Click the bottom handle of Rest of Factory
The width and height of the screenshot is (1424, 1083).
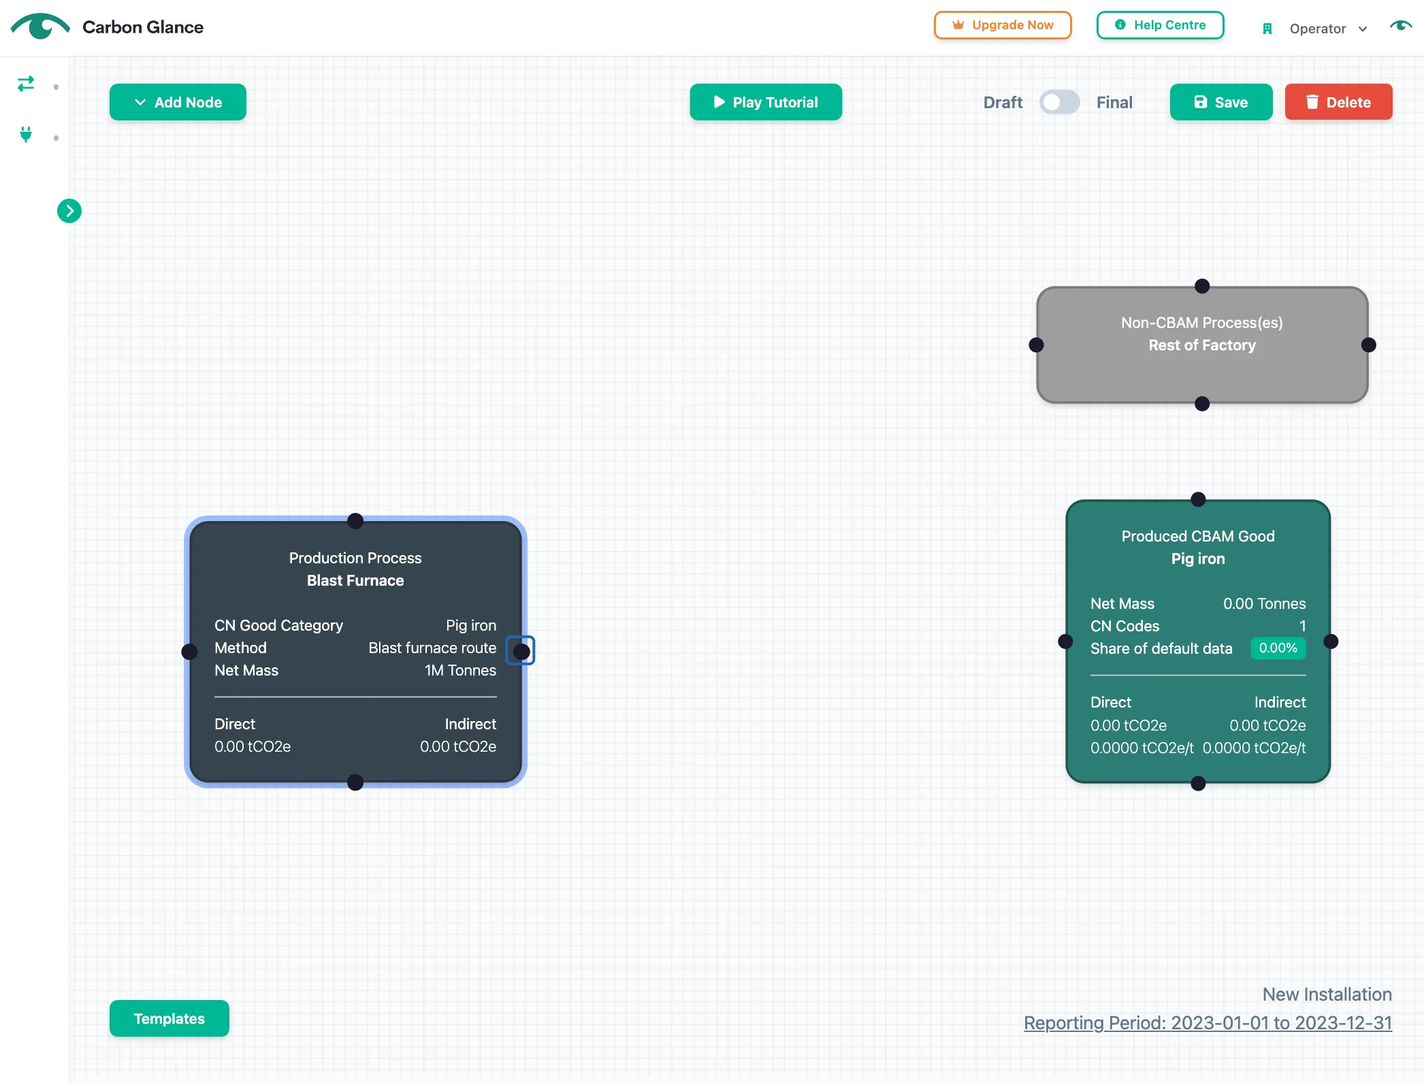(x=1202, y=404)
